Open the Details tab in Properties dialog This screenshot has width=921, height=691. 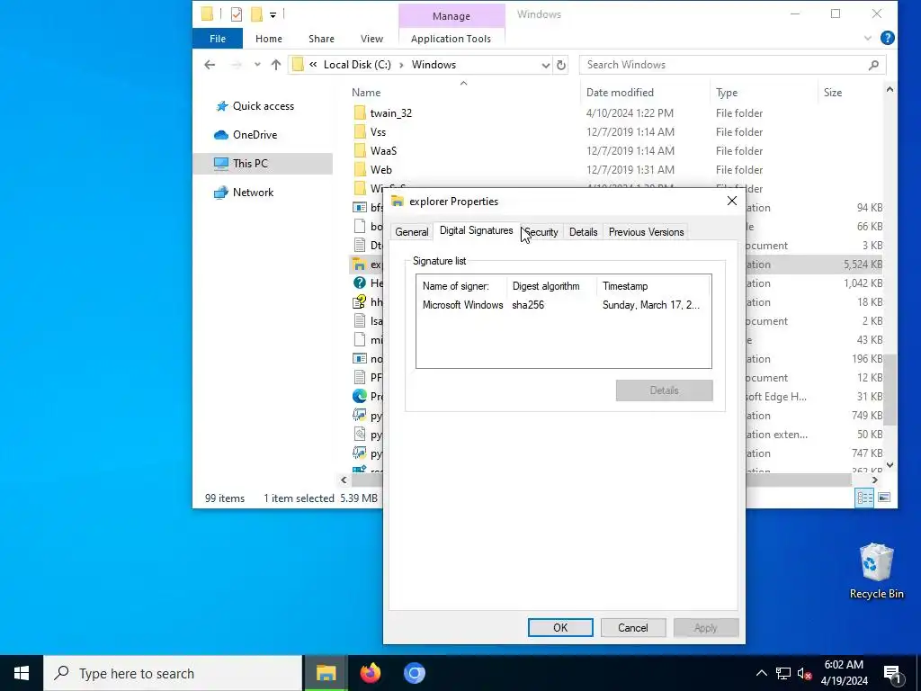click(x=583, y=232)
